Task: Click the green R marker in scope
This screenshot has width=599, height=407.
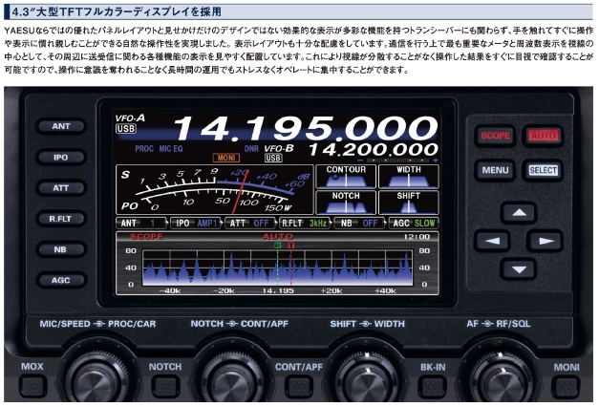Action: tap(278, 246)
